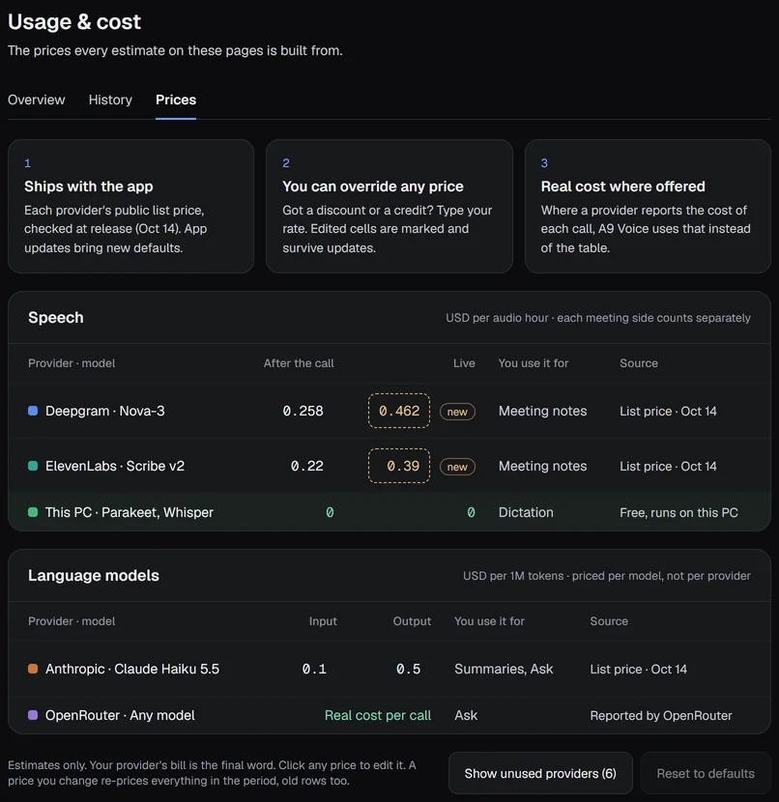Click the orange Anthropic color swatch

pos(33,669)
